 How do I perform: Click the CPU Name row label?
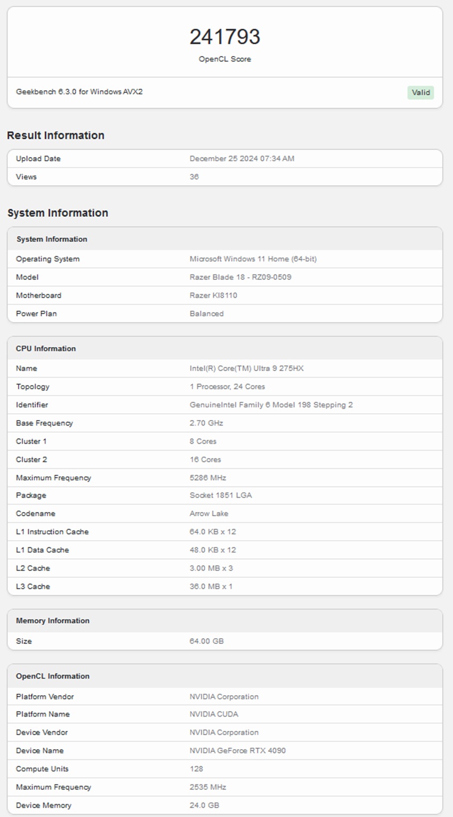click(27, 368)
